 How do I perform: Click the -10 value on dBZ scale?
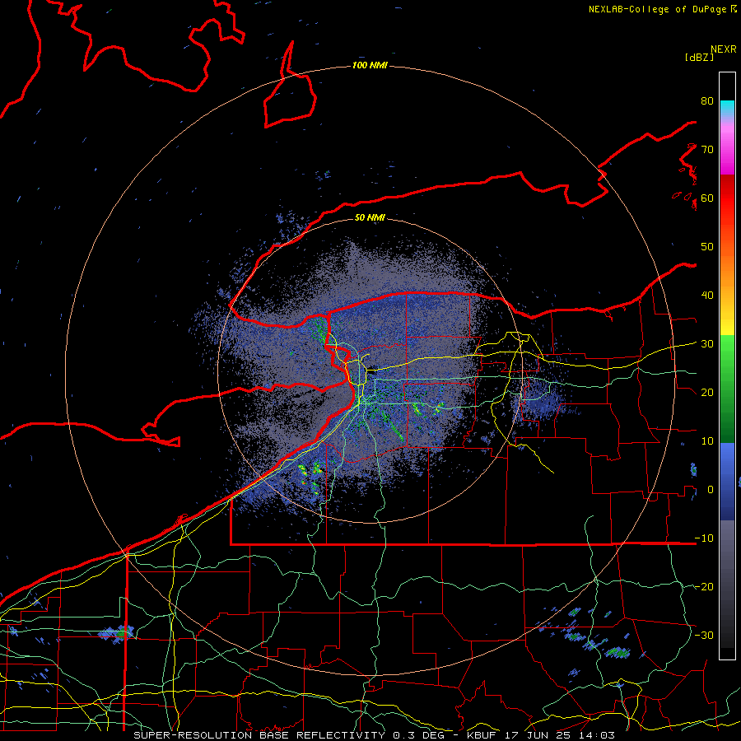[704, 538]
